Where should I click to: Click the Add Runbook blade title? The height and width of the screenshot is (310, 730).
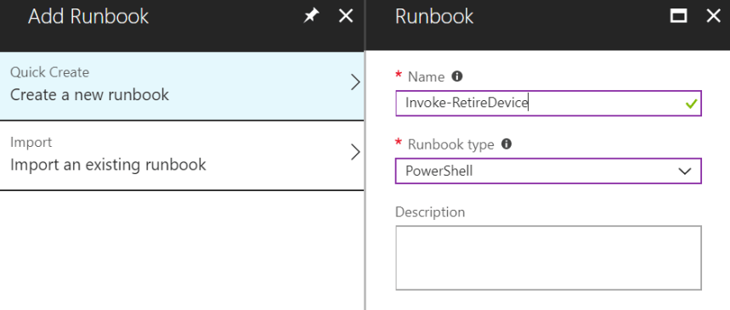point(88,17)
